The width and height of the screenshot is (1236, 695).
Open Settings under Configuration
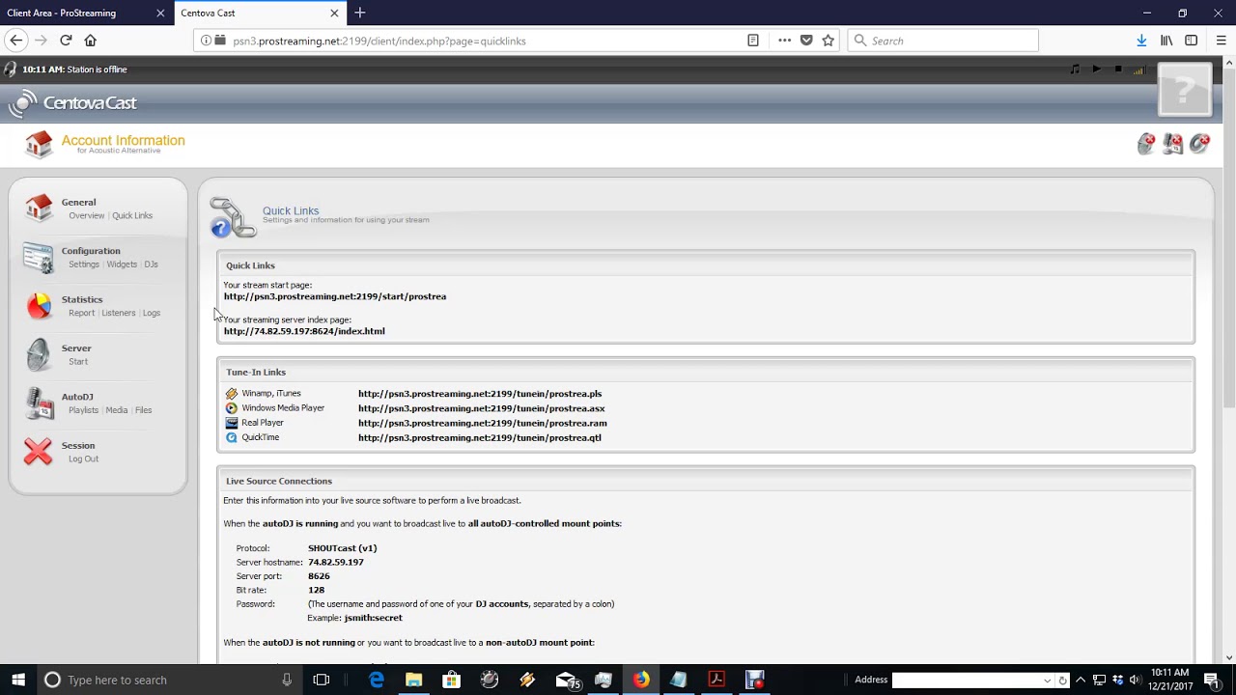tap(84, 264)
